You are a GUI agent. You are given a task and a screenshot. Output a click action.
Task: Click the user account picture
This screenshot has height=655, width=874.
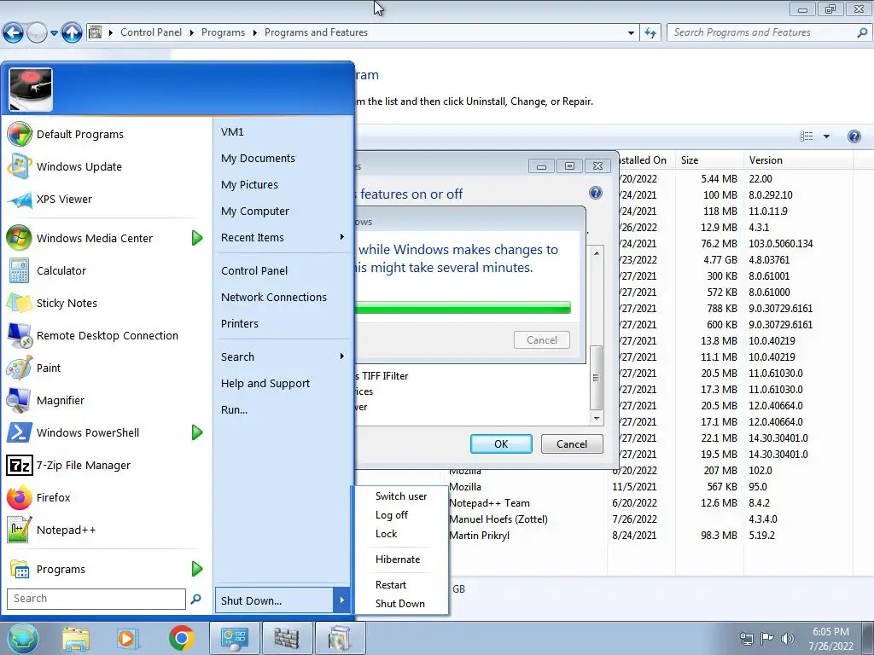coord(31,90)
